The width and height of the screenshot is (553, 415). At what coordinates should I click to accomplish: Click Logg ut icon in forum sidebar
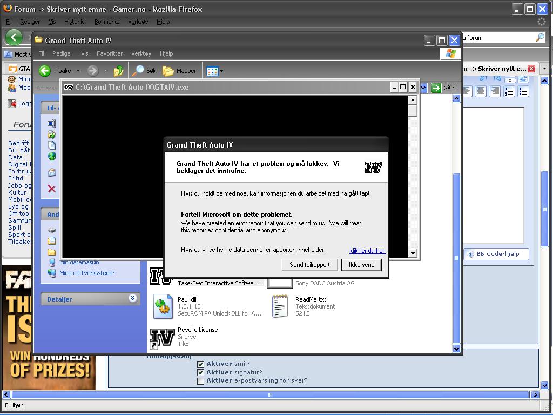[x=12, y=103]
